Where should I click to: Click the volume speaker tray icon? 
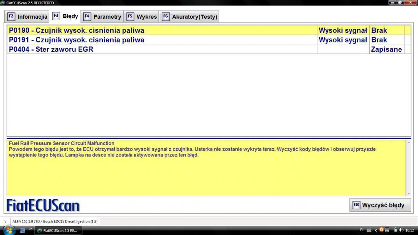click(x=401, y=230)
